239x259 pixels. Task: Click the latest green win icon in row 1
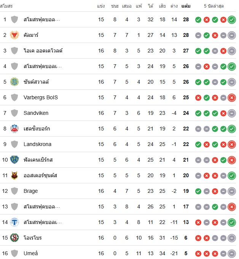[232, 20]
